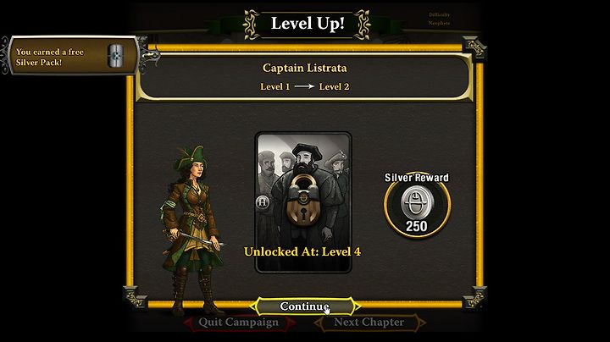Select the locked bearded captain card
The width and height of the screenshot is (610, 342).
coord(303,202)
